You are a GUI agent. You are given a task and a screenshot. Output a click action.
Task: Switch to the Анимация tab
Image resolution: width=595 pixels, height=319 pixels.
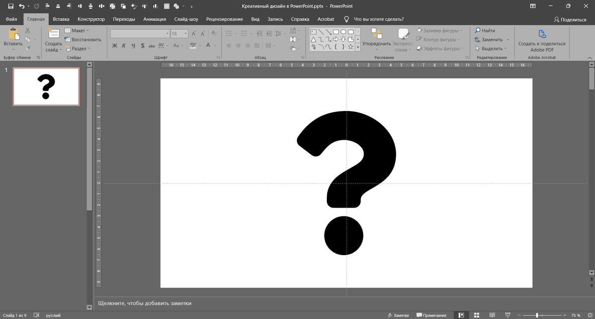155,19
